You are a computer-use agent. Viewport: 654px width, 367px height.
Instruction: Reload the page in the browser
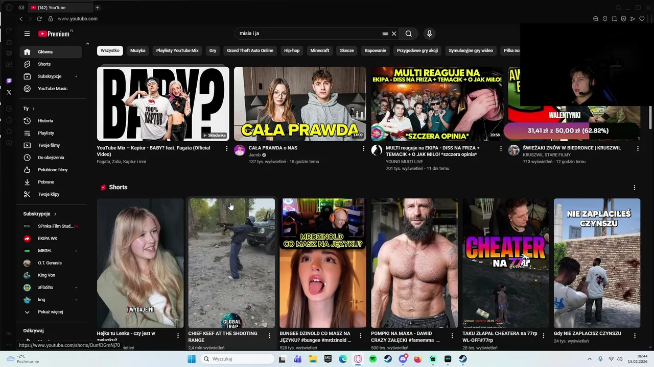[39, 19]
